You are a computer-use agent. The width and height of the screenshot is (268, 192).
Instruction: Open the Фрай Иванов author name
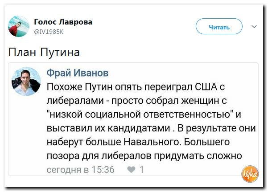click(x=78, y=73)
